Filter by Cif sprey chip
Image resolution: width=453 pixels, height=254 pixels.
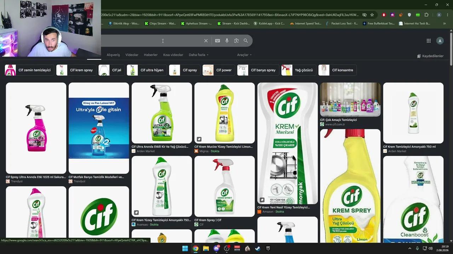click(185, 70)
